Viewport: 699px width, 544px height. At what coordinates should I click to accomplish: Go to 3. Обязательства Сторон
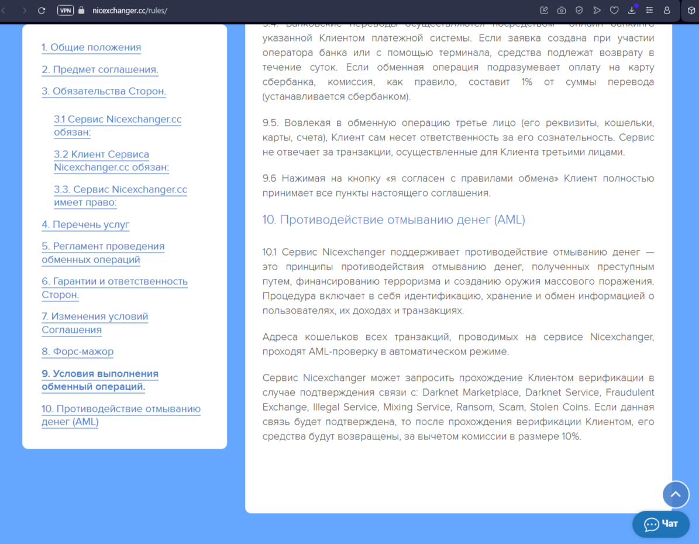point(104,91)
